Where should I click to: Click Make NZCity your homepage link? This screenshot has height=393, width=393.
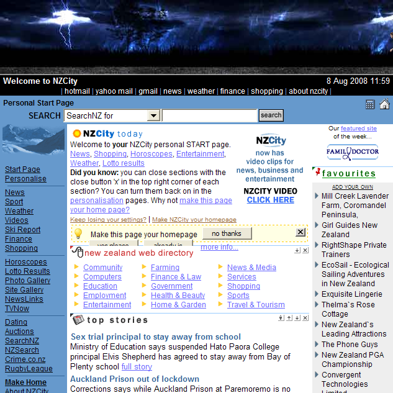(x=194, y=220)
